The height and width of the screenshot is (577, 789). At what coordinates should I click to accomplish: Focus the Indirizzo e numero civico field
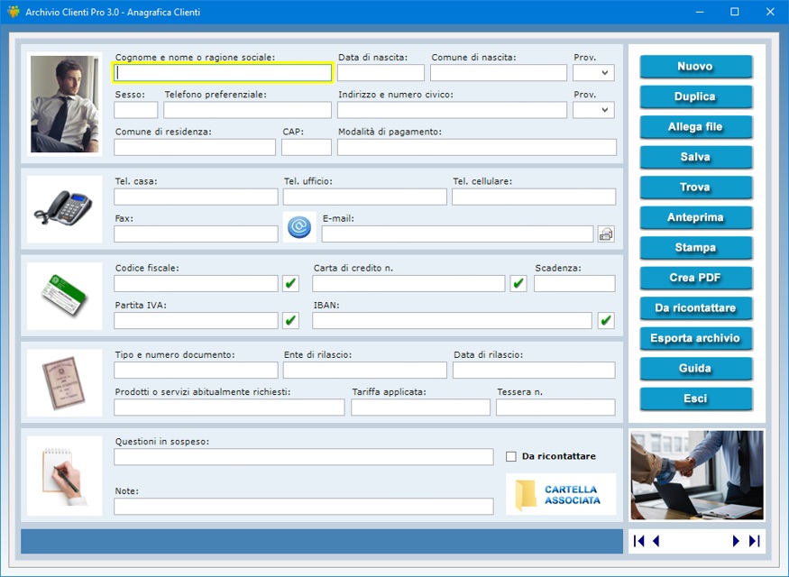(453, 110)
